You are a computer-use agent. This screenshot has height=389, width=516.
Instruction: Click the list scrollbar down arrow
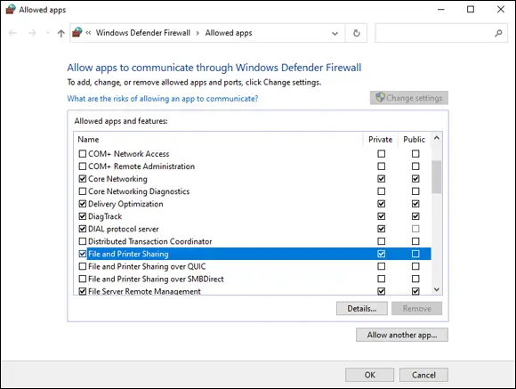point(437,289)
